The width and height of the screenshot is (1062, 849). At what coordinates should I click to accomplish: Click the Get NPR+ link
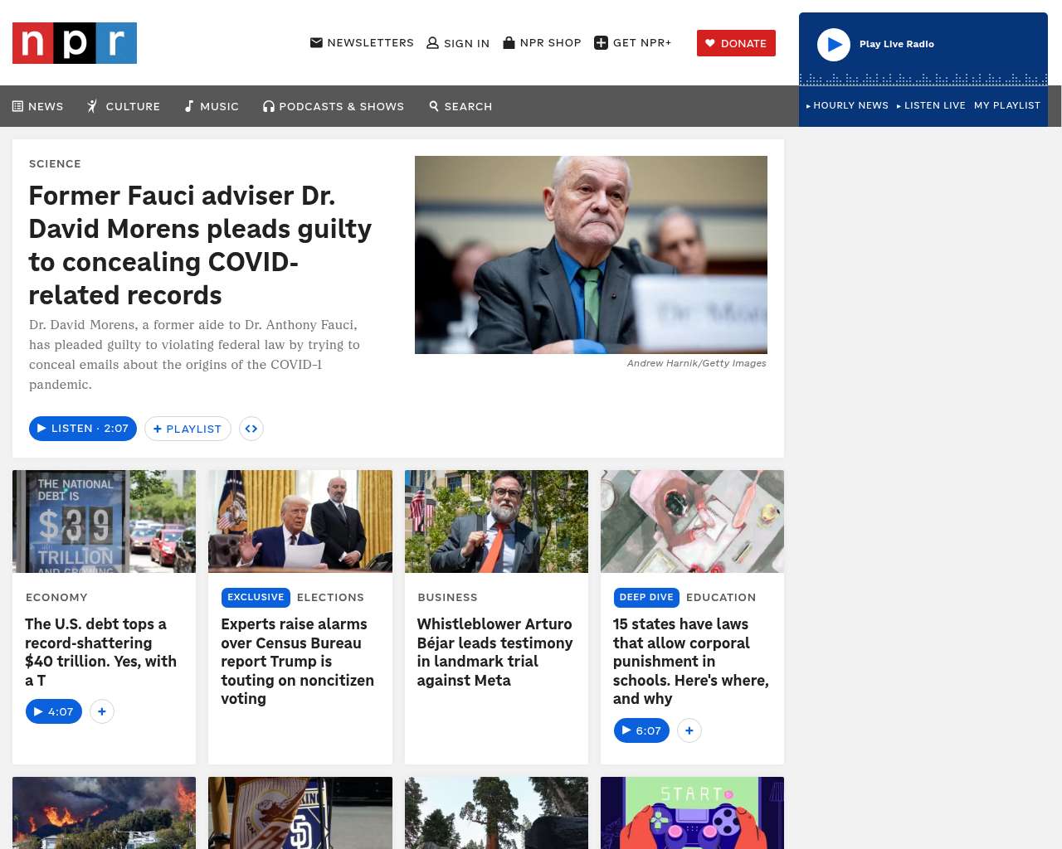click(633, 43)
